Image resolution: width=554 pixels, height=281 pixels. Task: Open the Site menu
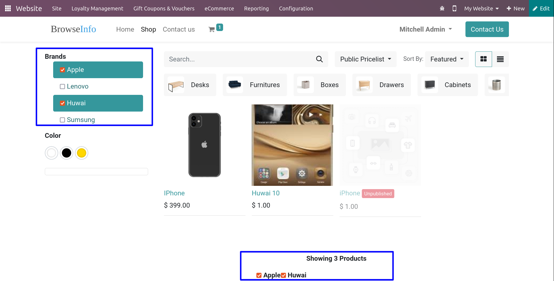[57, 8]
